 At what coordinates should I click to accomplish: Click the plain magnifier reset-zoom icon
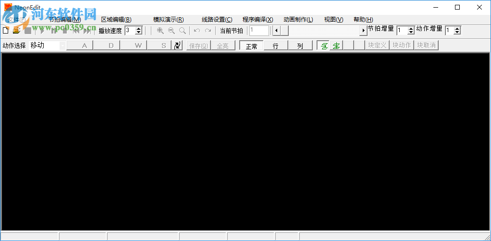pyautogui.click(x=183, y=31)
